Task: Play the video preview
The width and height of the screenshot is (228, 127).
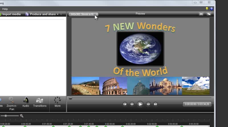Action: (140, 104)
